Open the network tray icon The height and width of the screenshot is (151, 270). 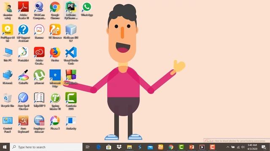pyautogui.click(x=238, y=147)
